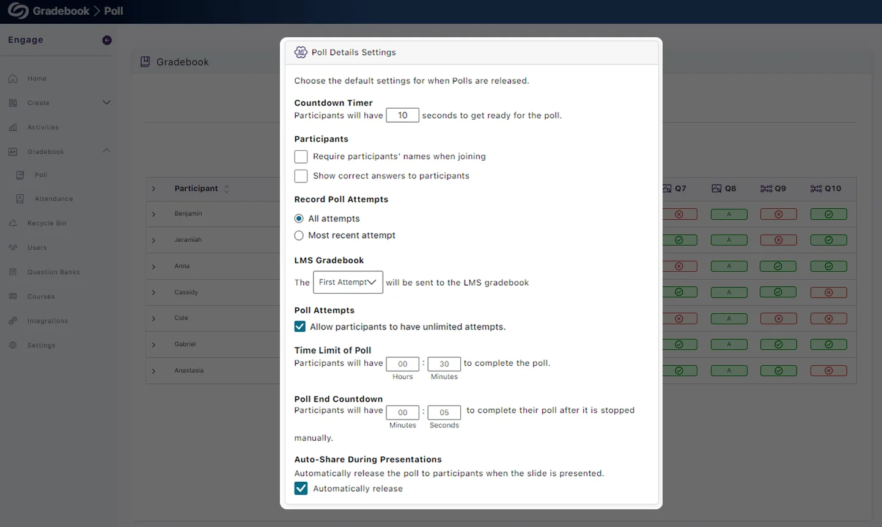Click Benjamin's incorrect Q7 result icon
Viewport: 882px width, 527px height.
click(x=679, y=214)
